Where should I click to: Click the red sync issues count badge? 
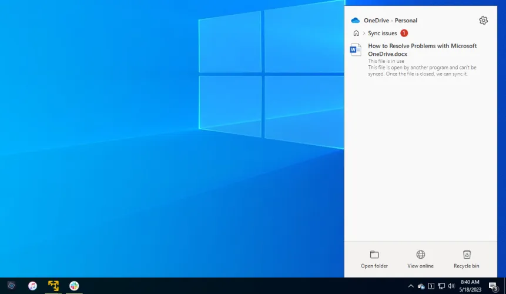click(x=404, y=34)
